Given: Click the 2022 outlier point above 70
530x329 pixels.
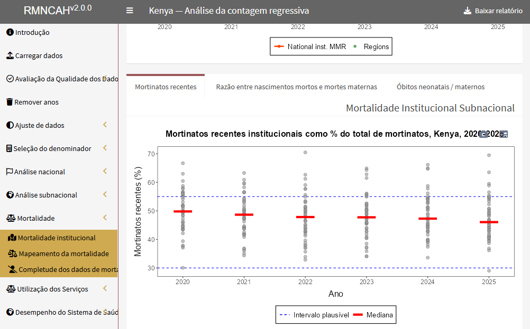Looking at the screenshot, I should [x=305, y=153].
